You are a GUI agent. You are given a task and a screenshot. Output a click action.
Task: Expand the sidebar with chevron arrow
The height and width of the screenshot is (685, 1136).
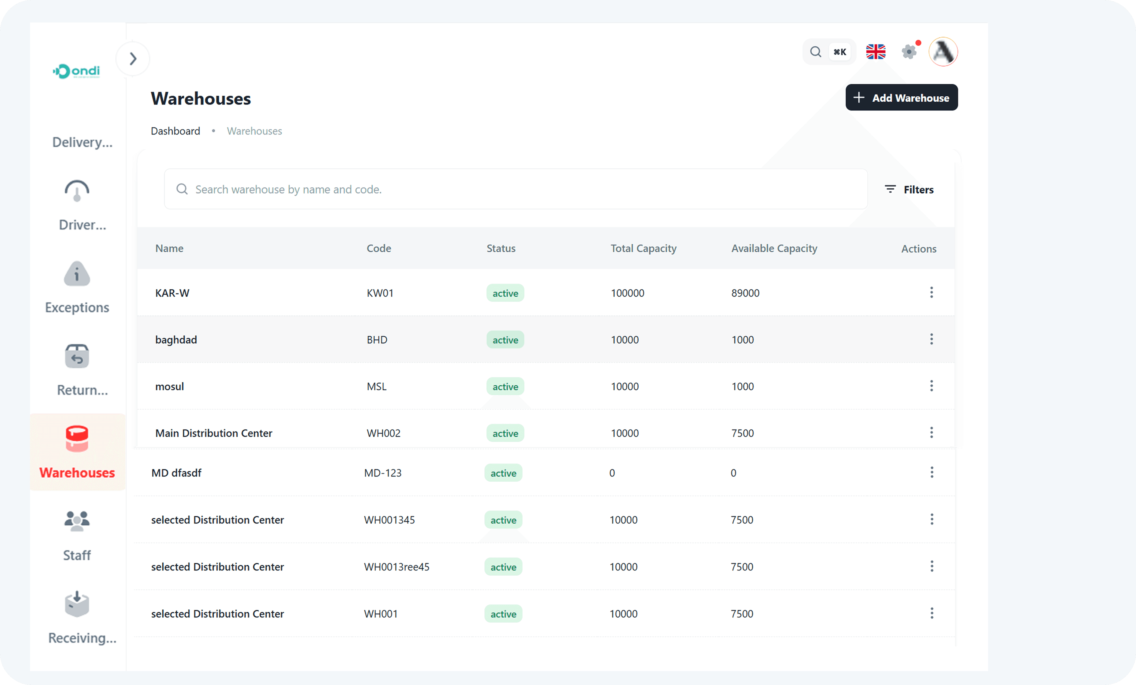133,59
